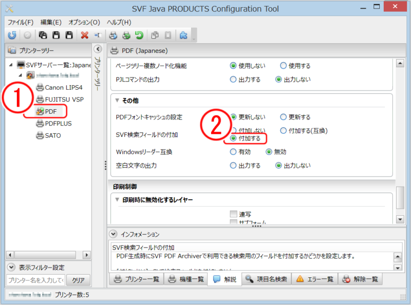
Task: Click the red X delete icon
Action: [x=84, y=35]
